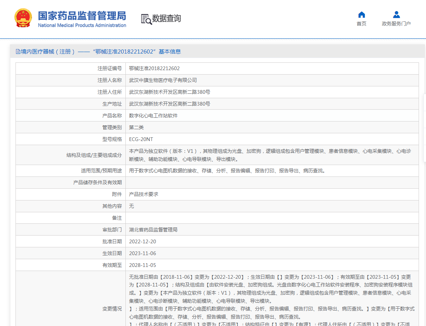Screen dimensions: 426x326
Task: Click the 附件 label
Action: tap(117, 194)
